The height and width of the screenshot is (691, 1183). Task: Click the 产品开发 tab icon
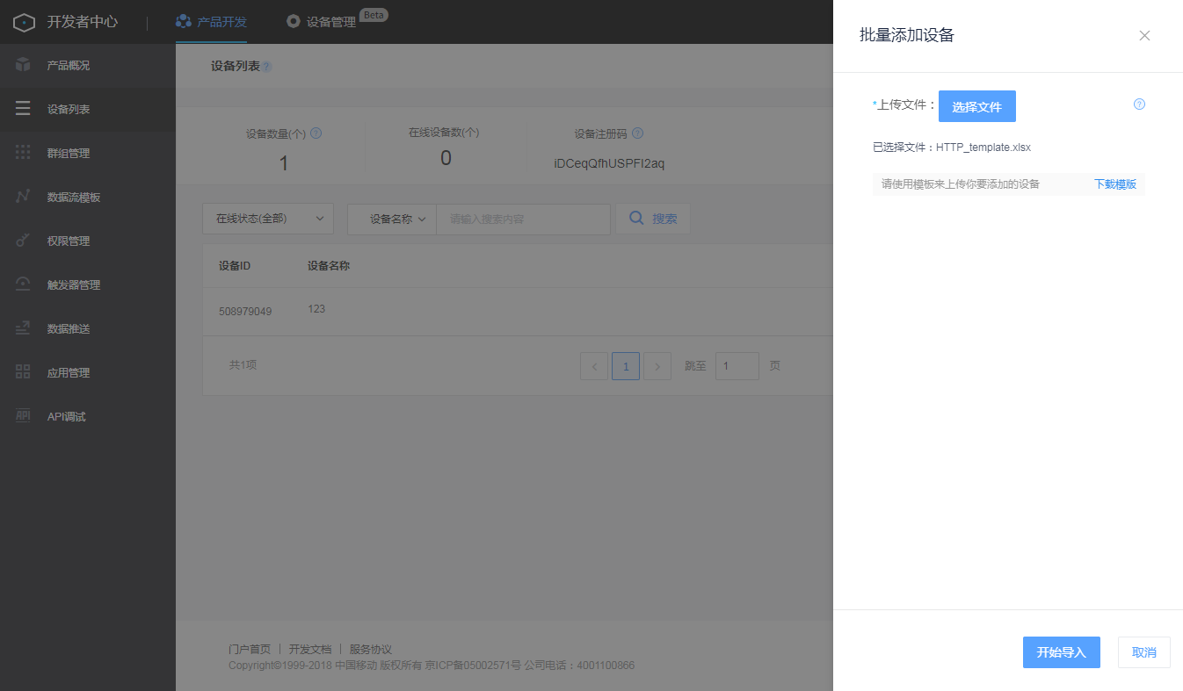pyautogui.click(x=184, y=21)
